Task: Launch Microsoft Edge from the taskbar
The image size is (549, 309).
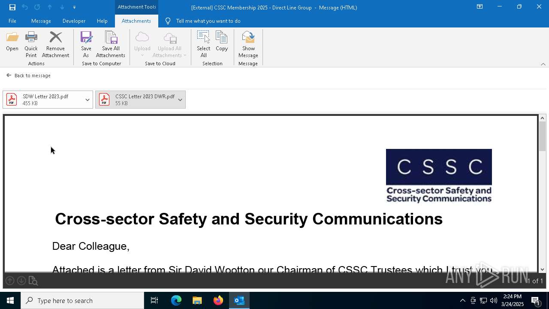Action: (176, 300)
